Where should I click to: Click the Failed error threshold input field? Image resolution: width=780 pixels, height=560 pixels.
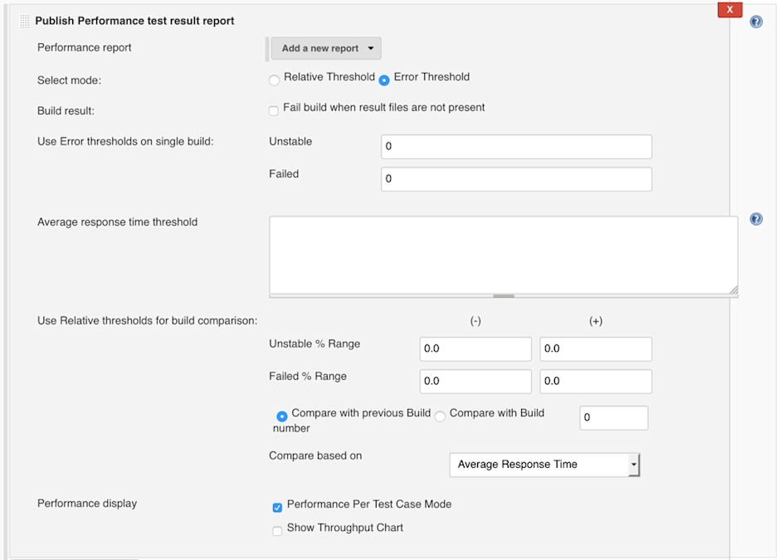tap(514, 178)
